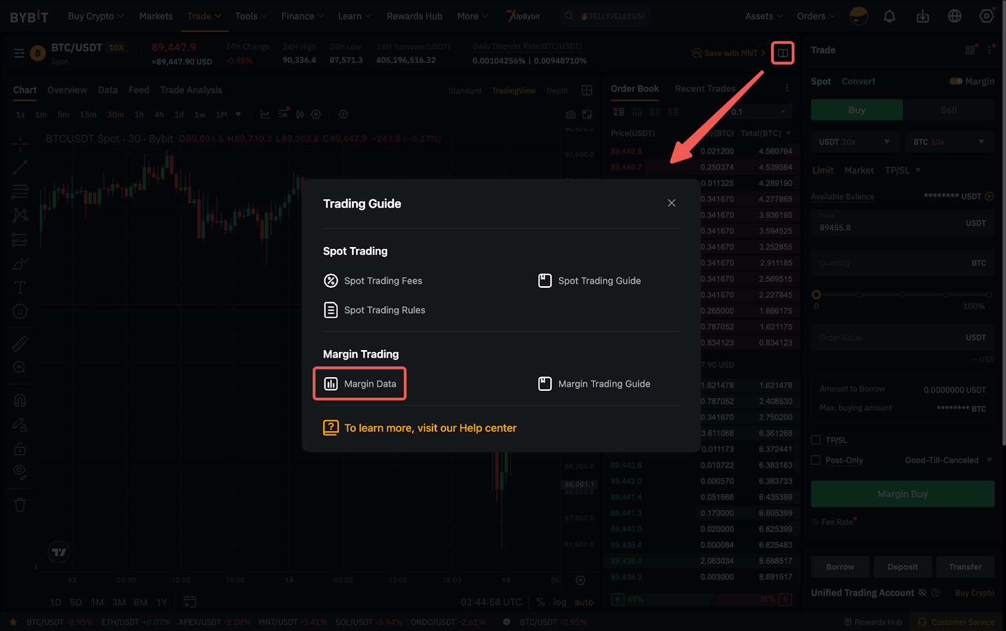Close the Trading Guide dialog
Screen dimensions: 1006x631
point(672,203)
